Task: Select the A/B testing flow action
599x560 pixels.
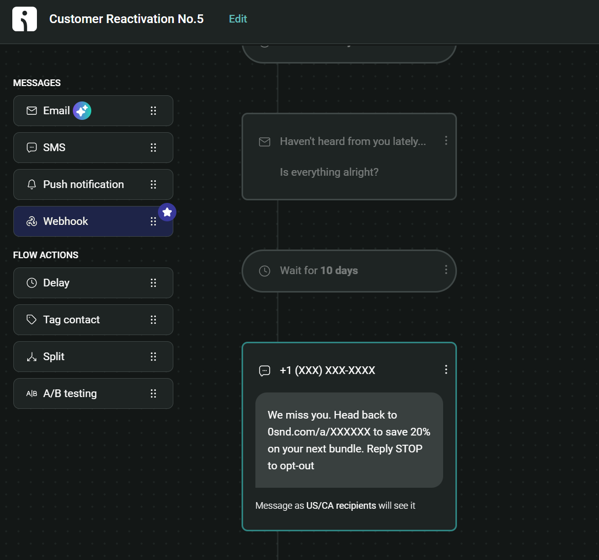Action: 93,393
